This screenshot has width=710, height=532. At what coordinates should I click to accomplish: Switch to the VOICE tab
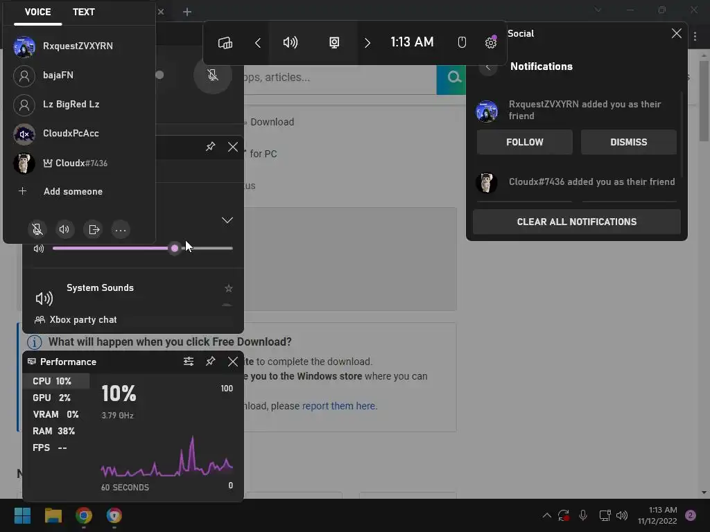(37, 12)
